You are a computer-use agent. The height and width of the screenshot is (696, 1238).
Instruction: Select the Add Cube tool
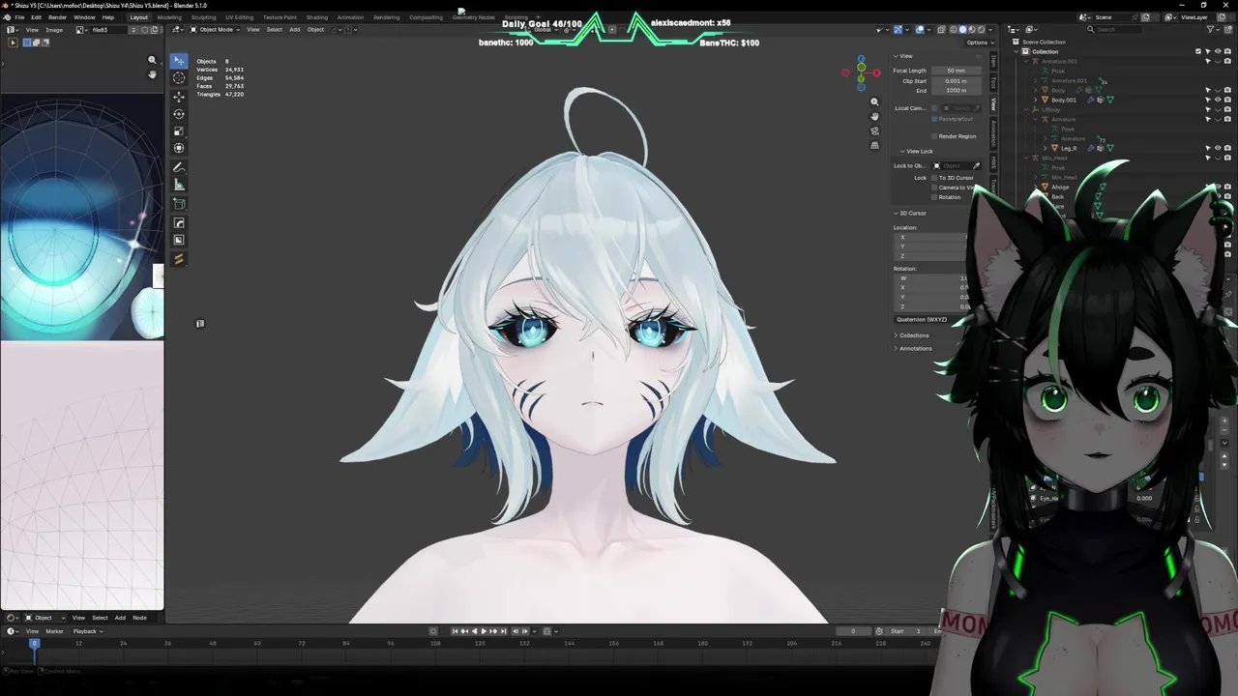click(x=179, y=204)
